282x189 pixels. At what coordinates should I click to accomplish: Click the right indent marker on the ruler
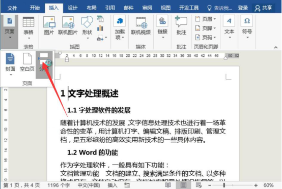tap(225, 58)
